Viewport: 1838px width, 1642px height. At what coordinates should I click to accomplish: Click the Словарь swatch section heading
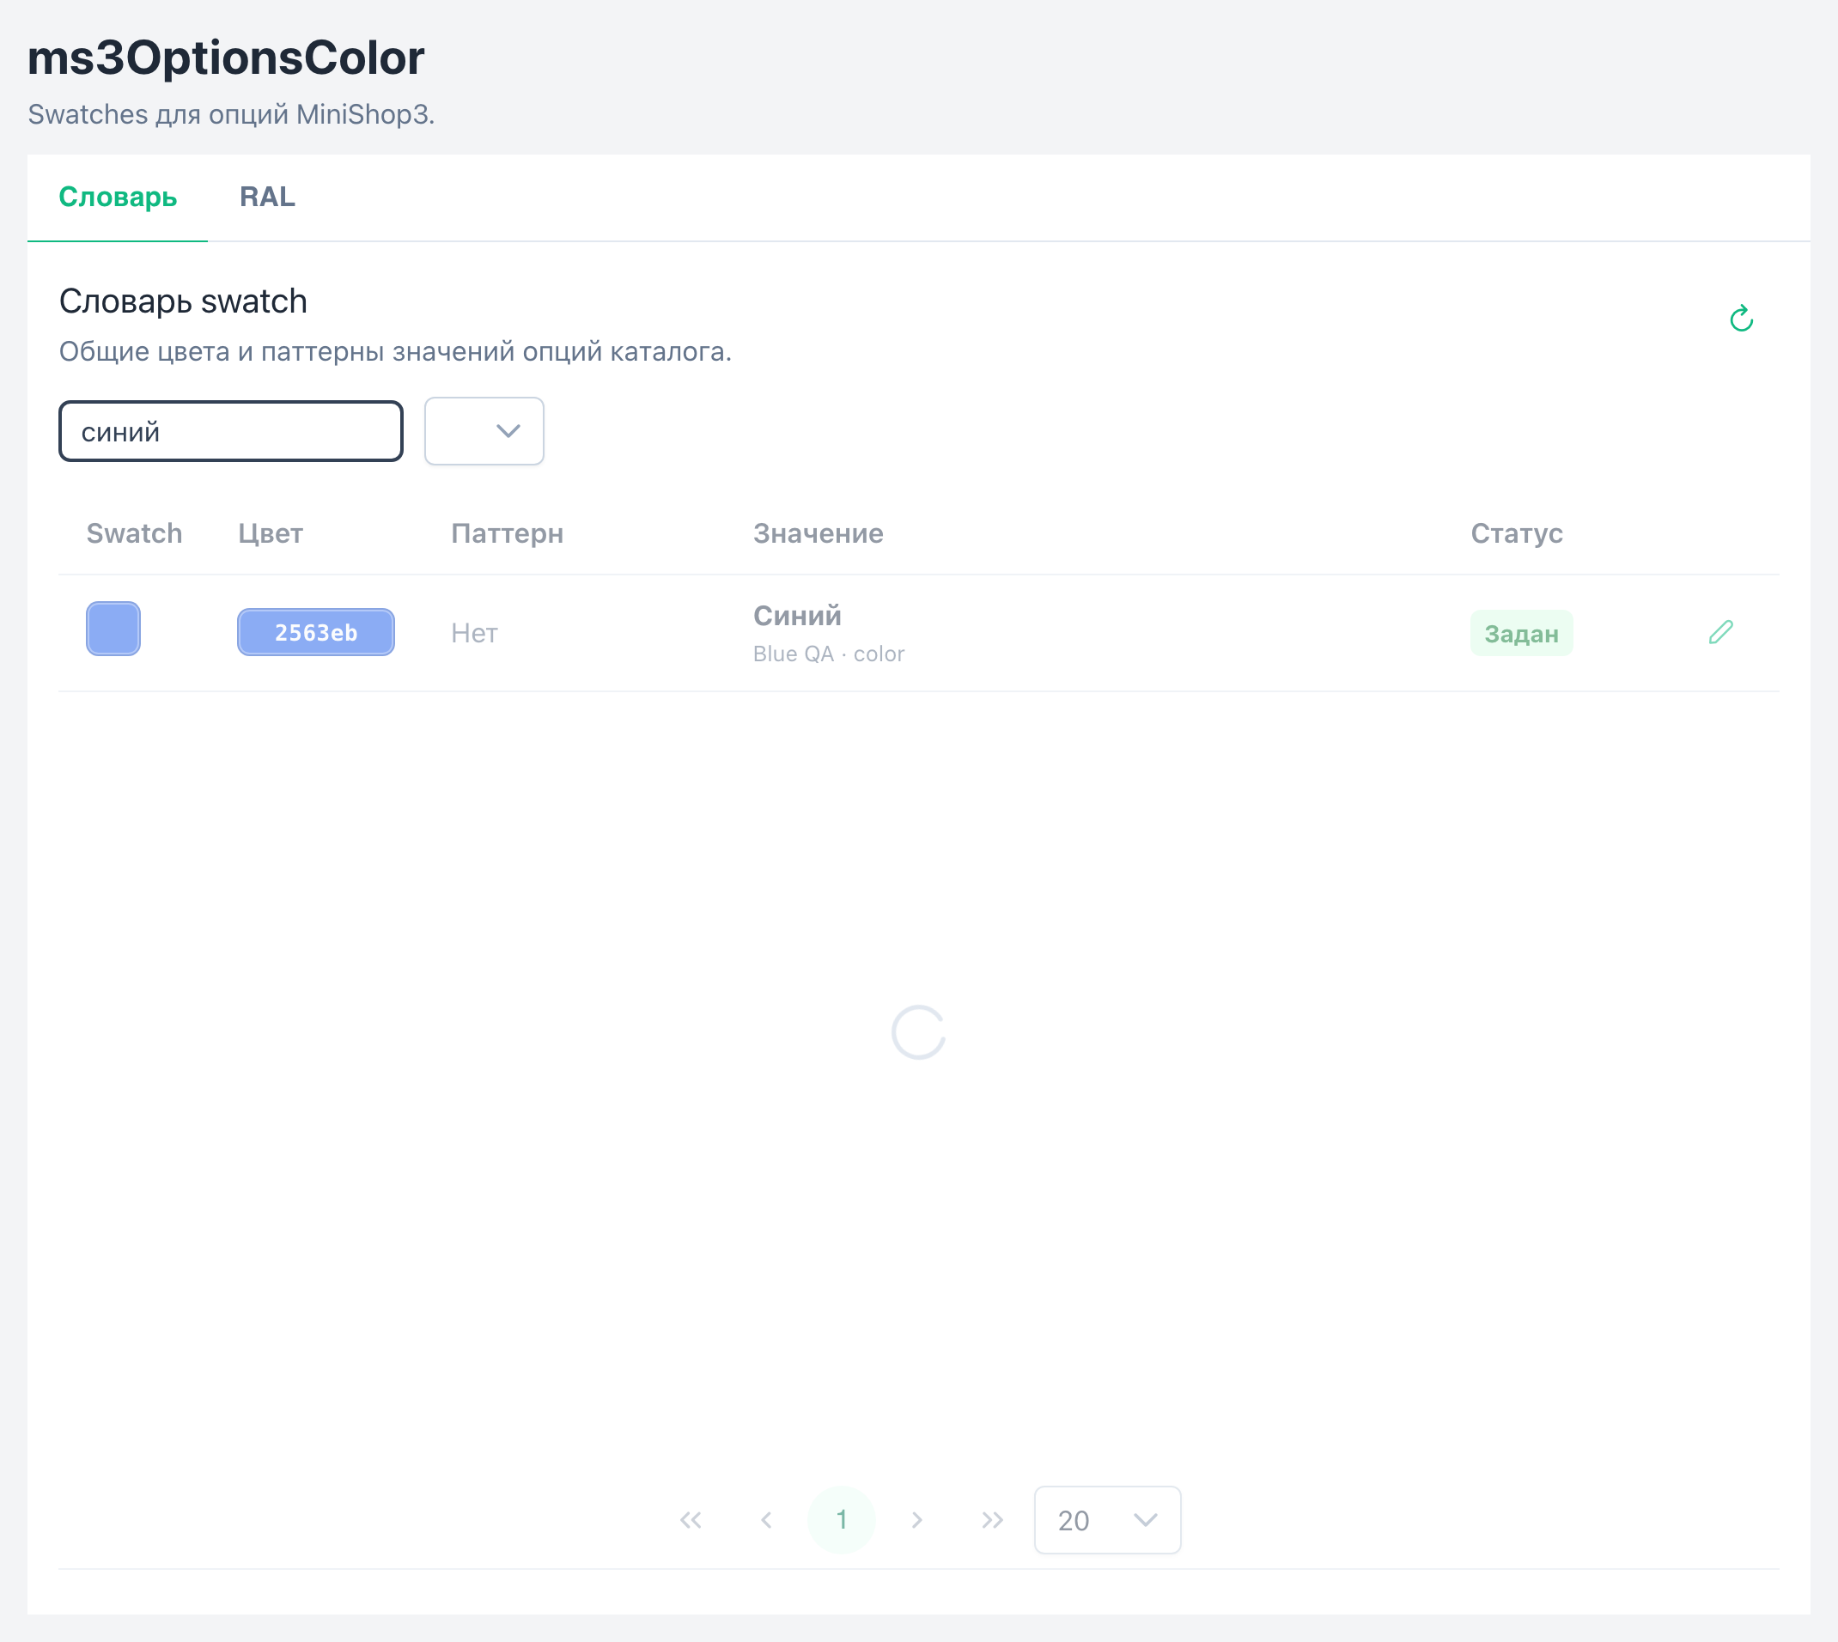pos(183,301)
